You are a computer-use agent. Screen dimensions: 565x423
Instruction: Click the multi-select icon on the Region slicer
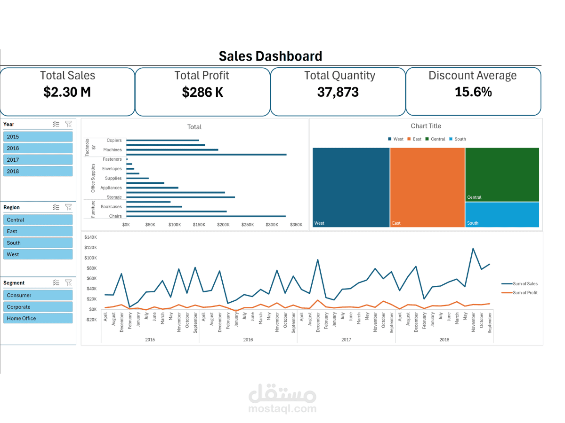56,207
